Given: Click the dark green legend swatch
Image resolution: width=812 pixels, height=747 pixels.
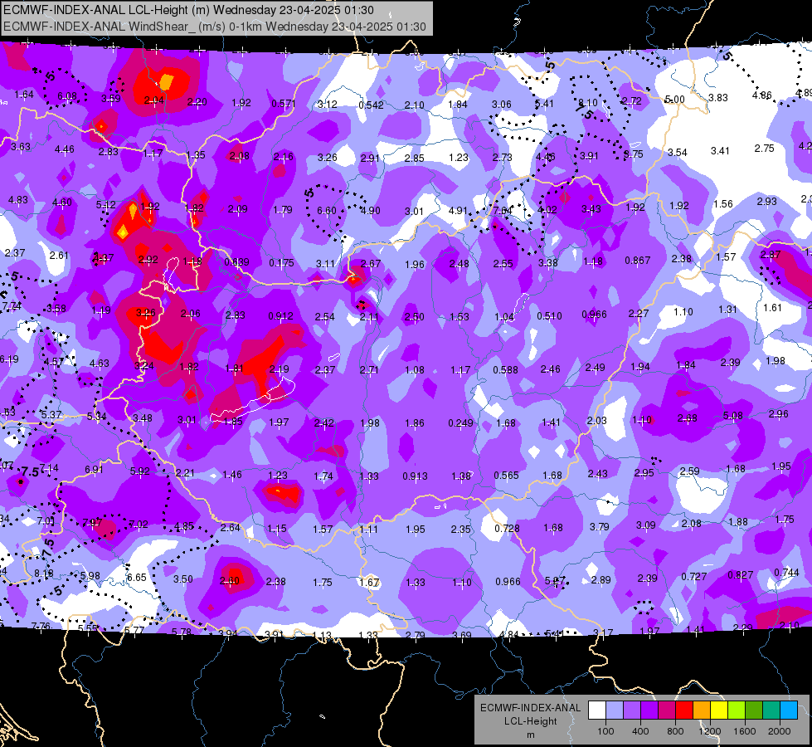Looking at the screenshot, I should pyautogui.click(x=753, y=710).
